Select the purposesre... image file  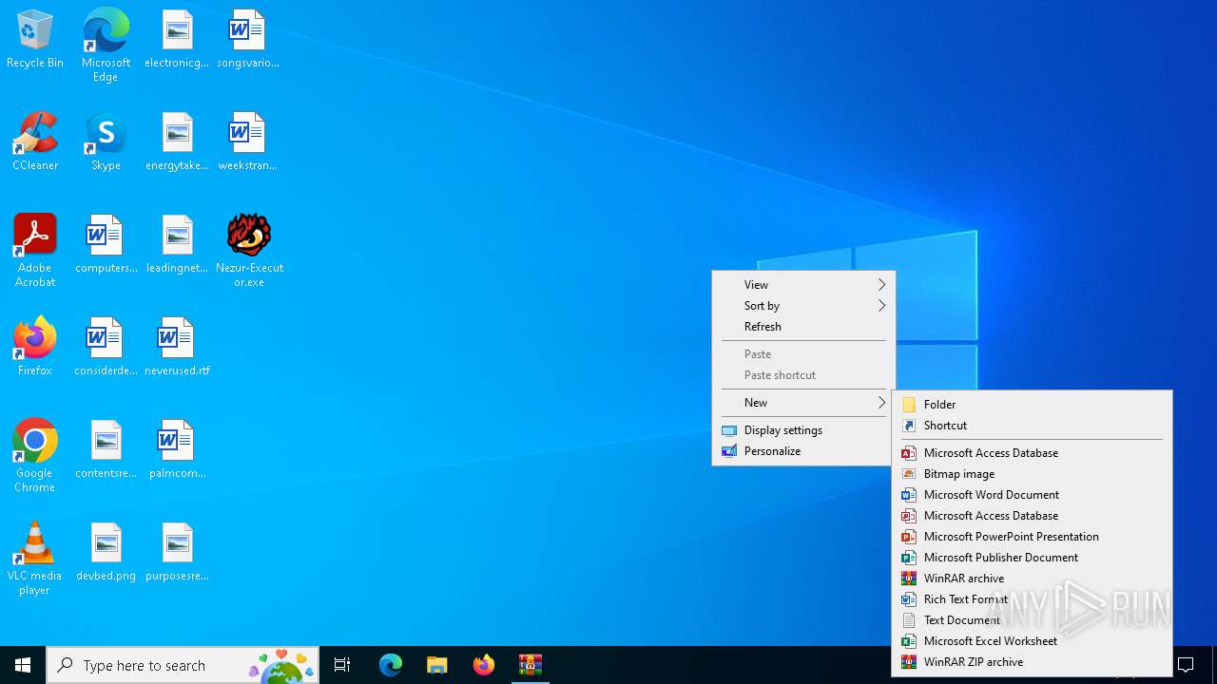click(x=177, y=553)
